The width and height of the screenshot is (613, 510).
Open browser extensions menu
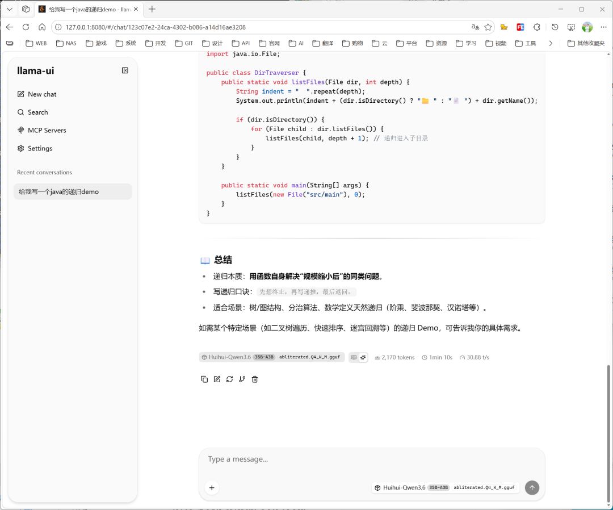point(537,27)
